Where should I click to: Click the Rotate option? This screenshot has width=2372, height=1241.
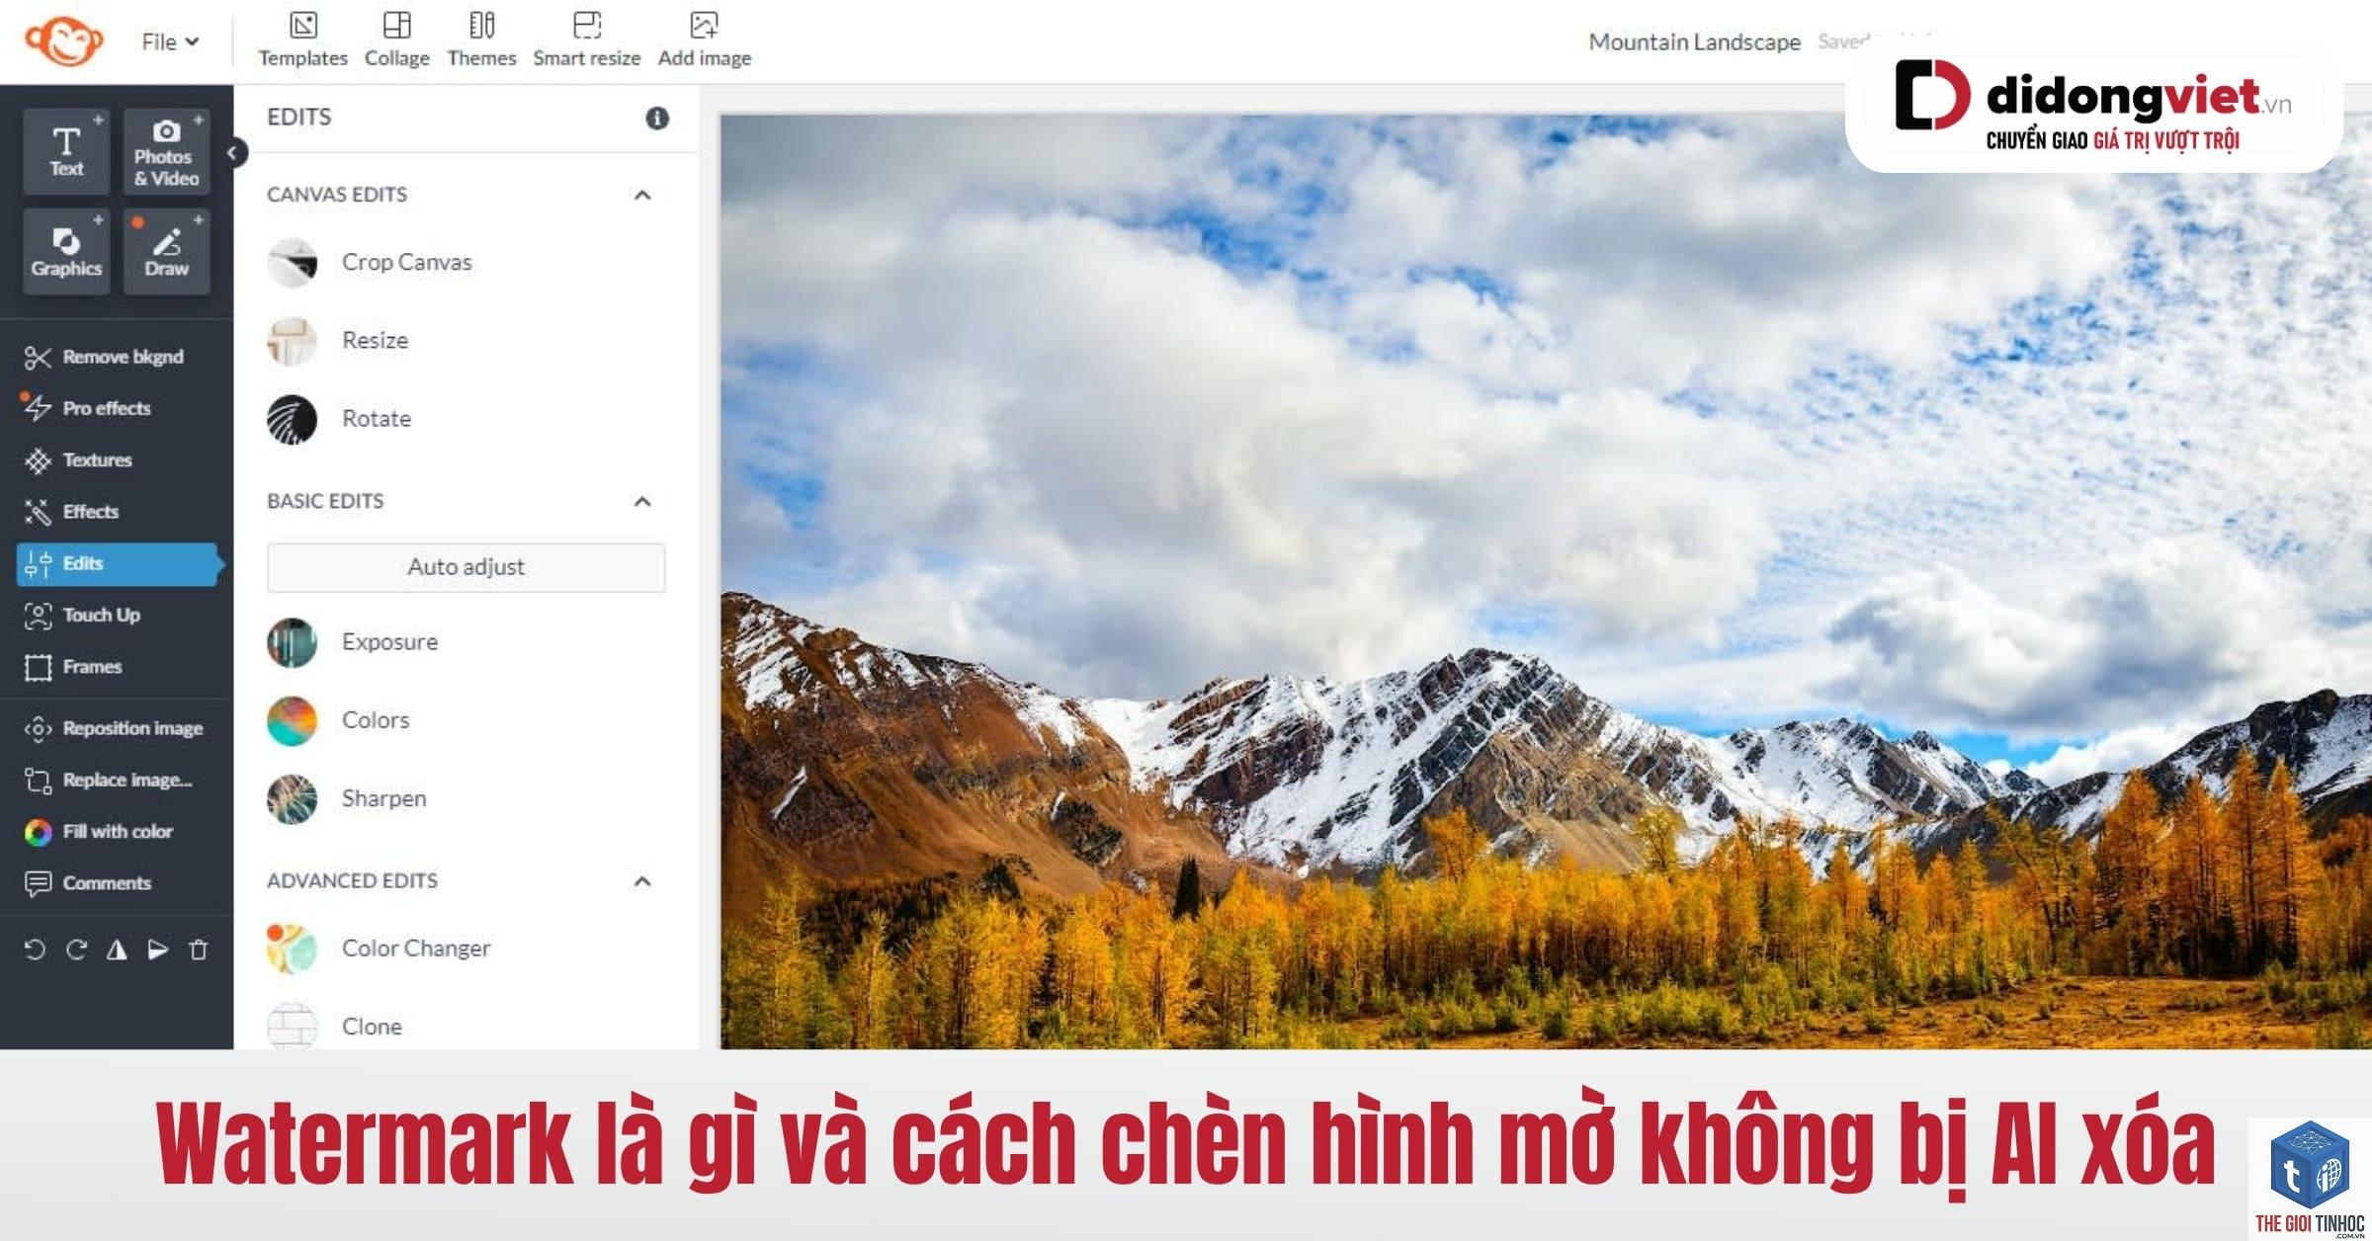coord(339,419)
